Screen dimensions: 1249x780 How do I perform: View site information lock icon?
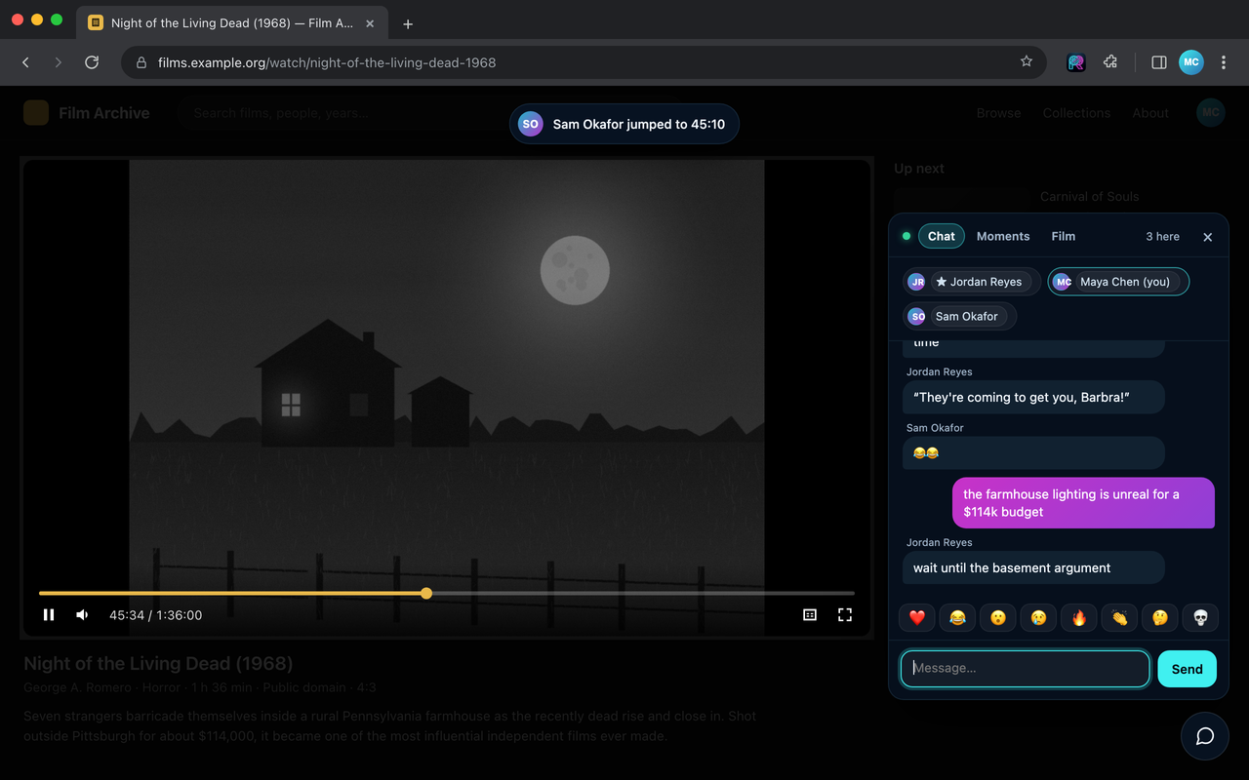pos(141,62)
